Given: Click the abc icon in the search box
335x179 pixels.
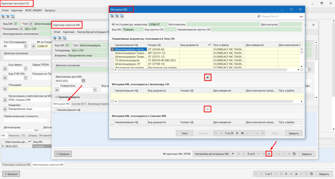Looking at the screenshot, I should pos(301,16).
